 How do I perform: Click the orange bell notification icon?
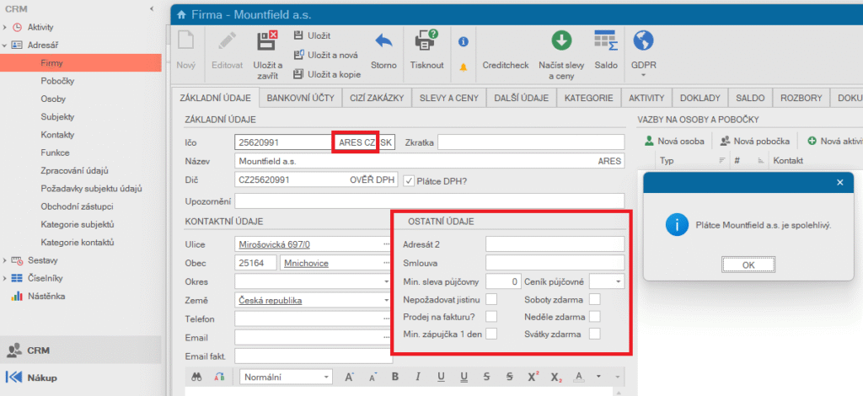pyautogui.click(x=464, y=67)
